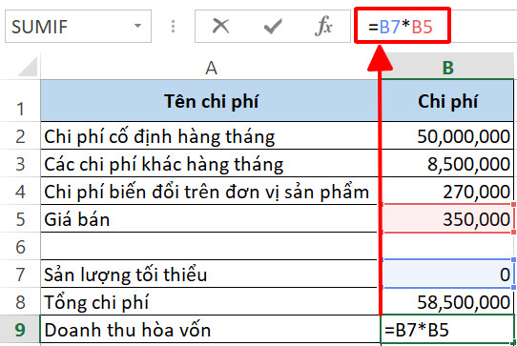Select empty cell A6

[211, 246]
